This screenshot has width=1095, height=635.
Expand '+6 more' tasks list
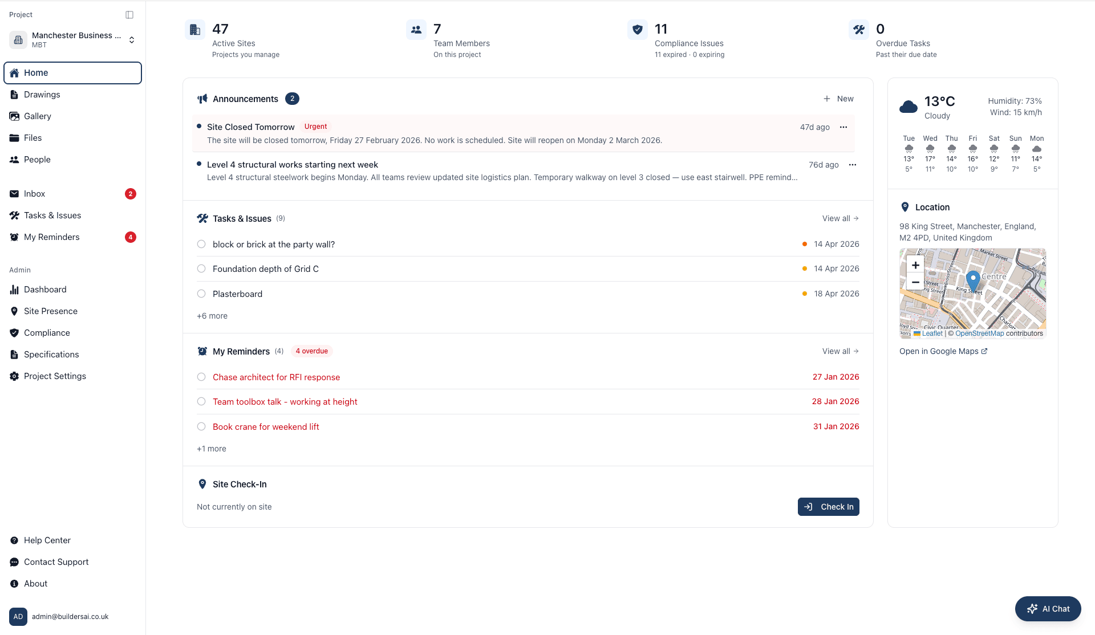(212, 316)
